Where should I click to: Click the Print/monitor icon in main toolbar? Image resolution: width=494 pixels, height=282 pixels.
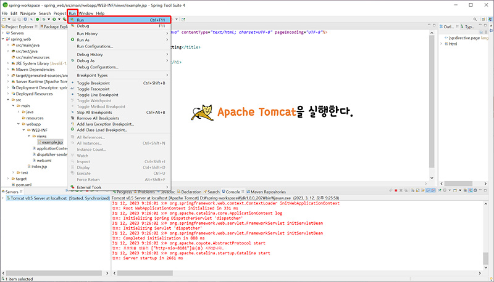click(x=25, y=20)
